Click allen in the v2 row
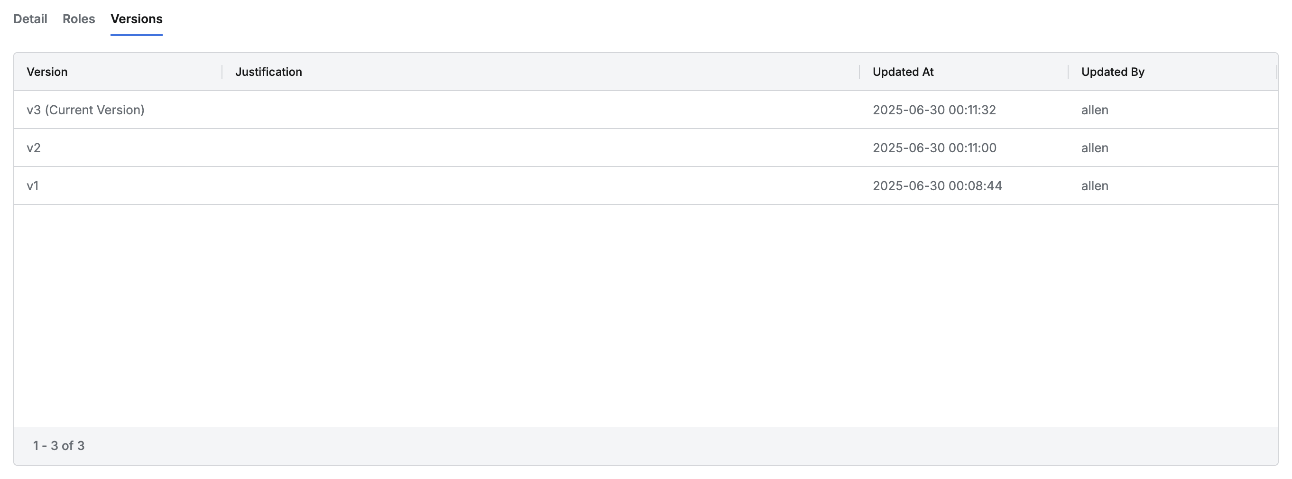Image resolution: width=1292 pixels, height=479 pixels. coord(1094,148)
